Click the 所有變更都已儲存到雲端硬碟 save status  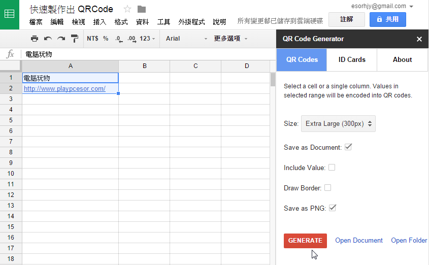(280, 21)
